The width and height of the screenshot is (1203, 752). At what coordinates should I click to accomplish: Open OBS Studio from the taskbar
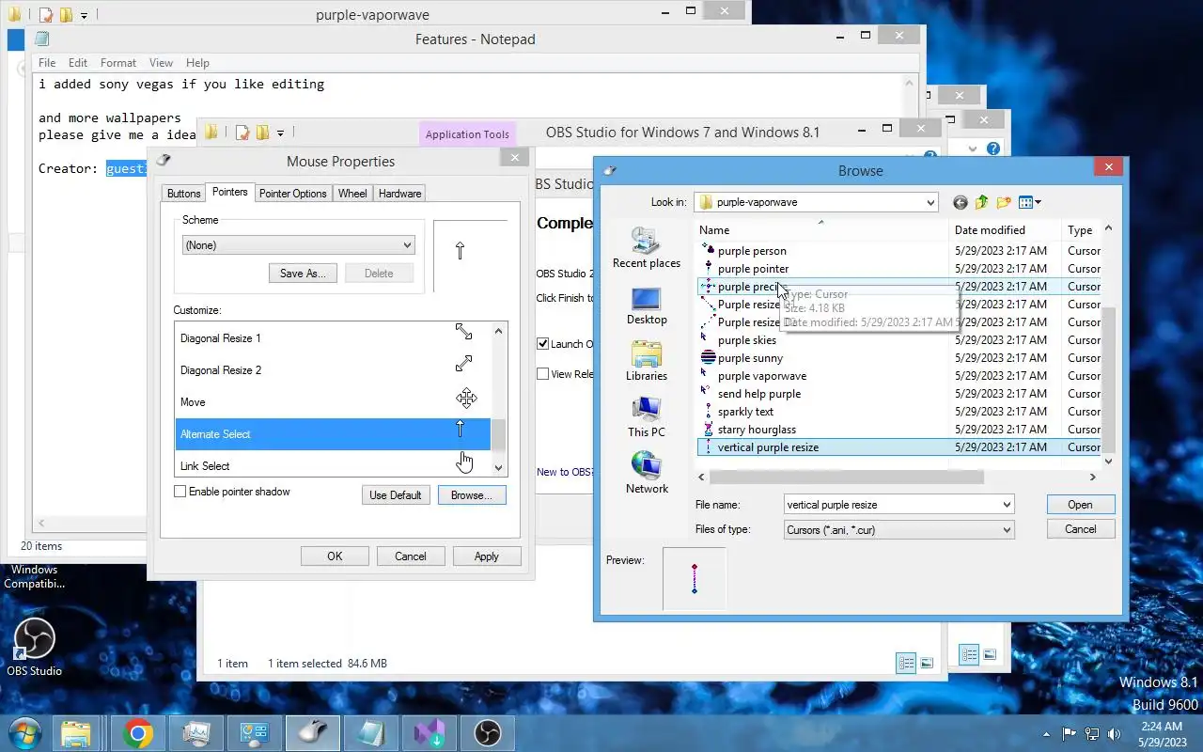488,732
